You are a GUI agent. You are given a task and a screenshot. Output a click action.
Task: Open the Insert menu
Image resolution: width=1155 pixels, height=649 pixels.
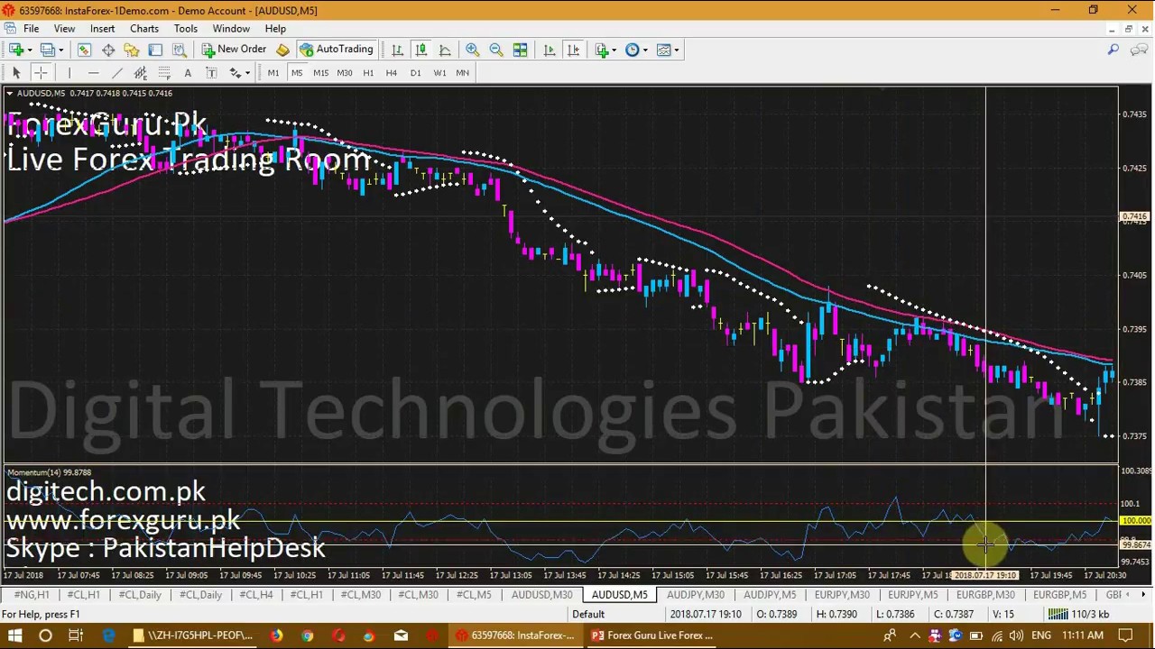(x=102, y=28)
